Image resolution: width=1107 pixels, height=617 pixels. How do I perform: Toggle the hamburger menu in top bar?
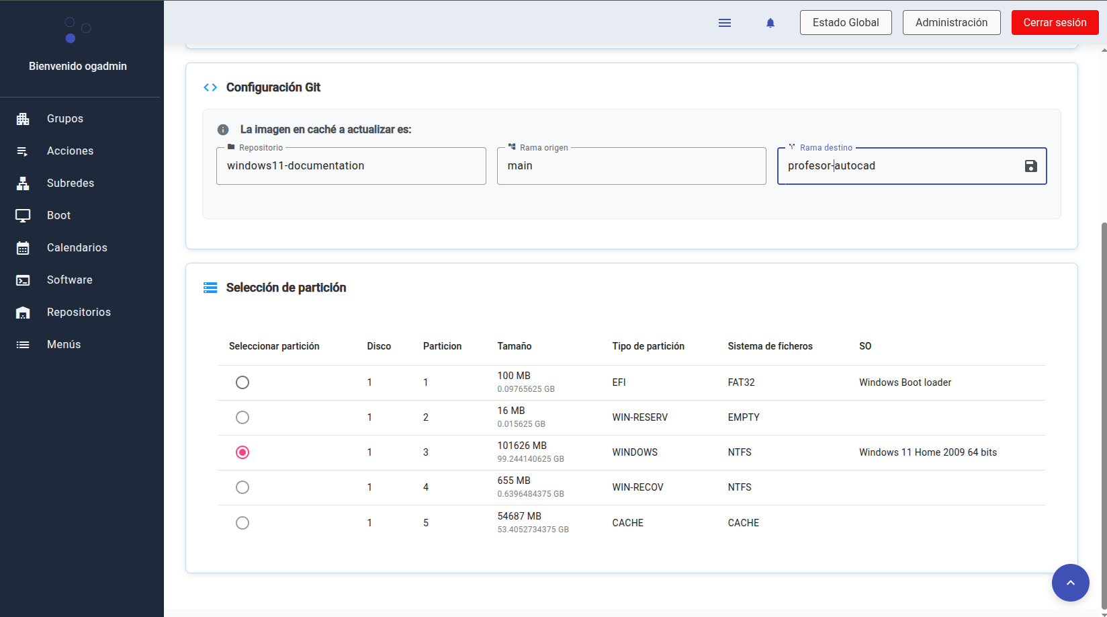coord(725,23)
